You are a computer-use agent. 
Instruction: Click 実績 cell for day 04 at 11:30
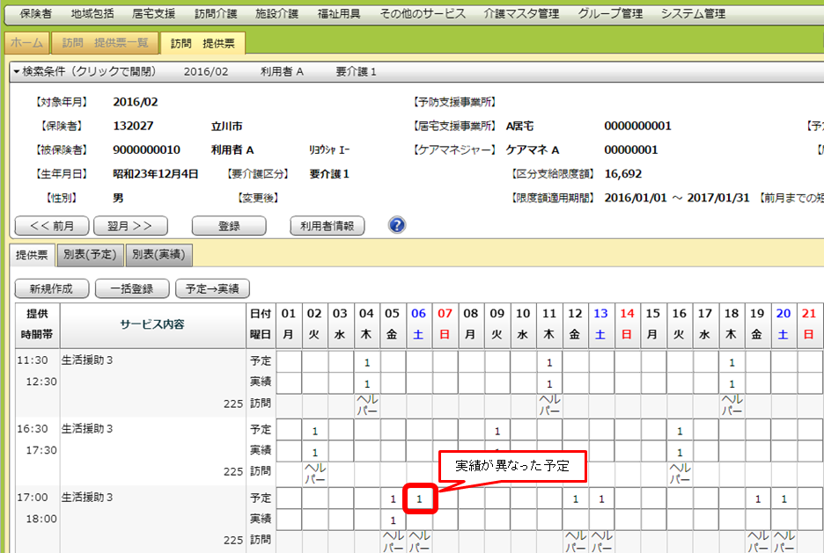[367, 383]
